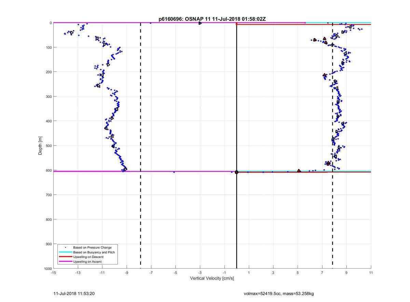Screen dimensions: 410x302
Task: Click legend entry "Based on Buoyancy and Pitch"
Action: click(94, 252)
